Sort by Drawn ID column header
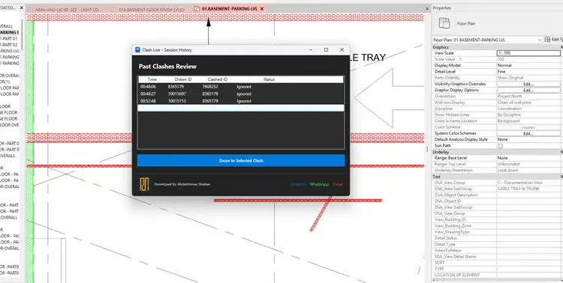 [183, 79]
